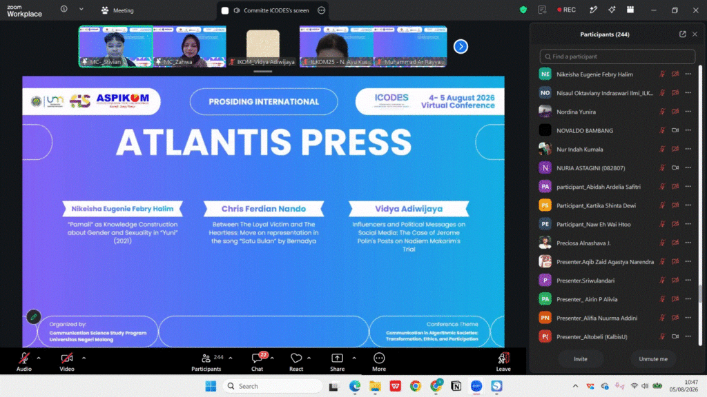
Task: Open Windows Start menu
Action: pos(211,386)
